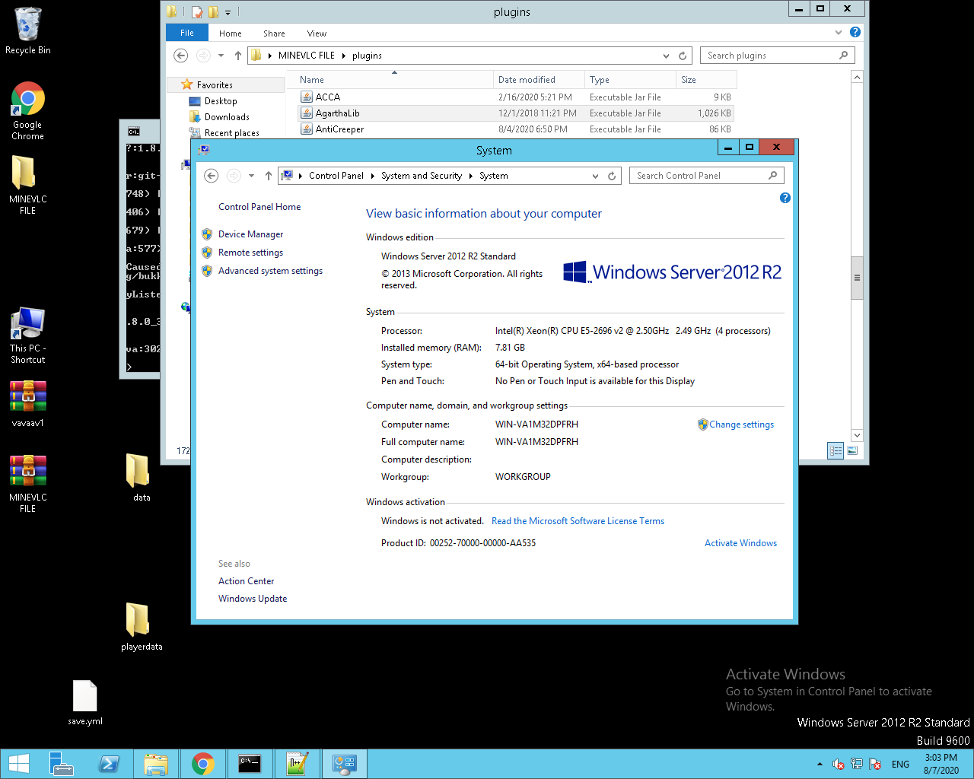Launch Windows PowerShell from the taskbar

[x=109, y=764]
